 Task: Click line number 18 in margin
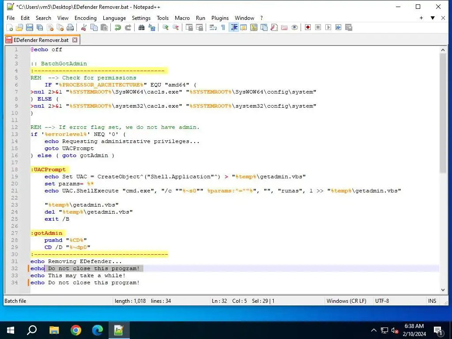pos(15,169)
